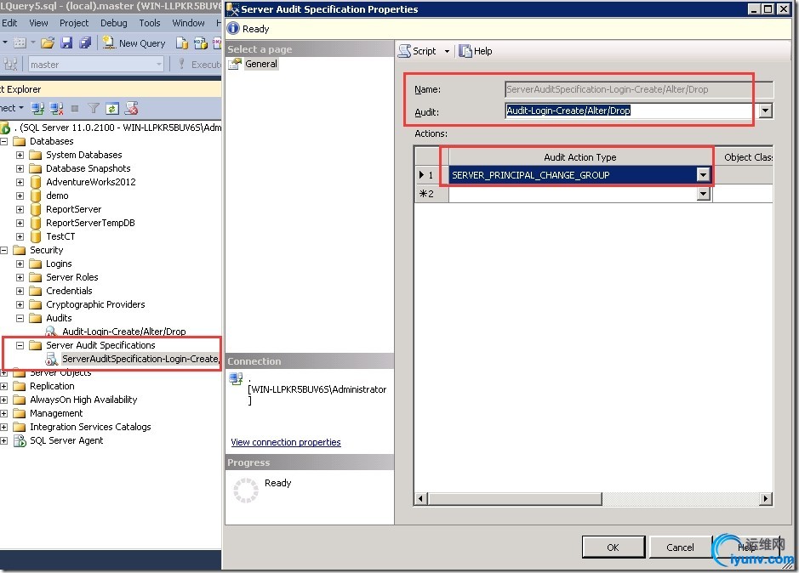
Task: Open the Script dropdown arrow
Action: (x=447, y=52)
